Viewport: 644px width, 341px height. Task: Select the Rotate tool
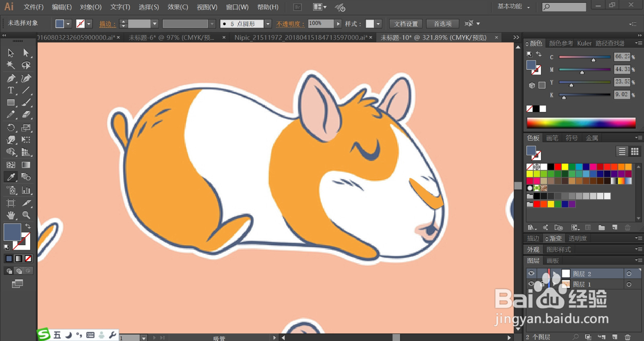coord(11,128)
